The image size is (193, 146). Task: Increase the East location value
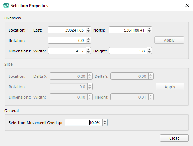88,28
